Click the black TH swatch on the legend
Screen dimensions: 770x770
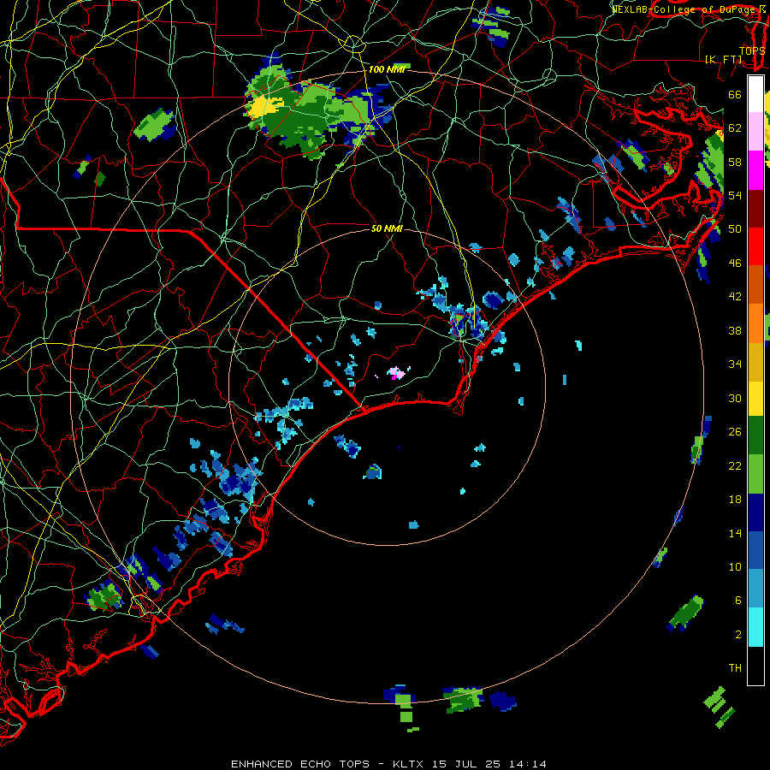tap(755, 665)
